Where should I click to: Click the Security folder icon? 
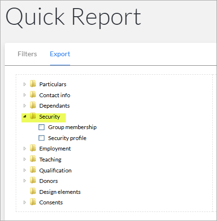pos(33,116)
